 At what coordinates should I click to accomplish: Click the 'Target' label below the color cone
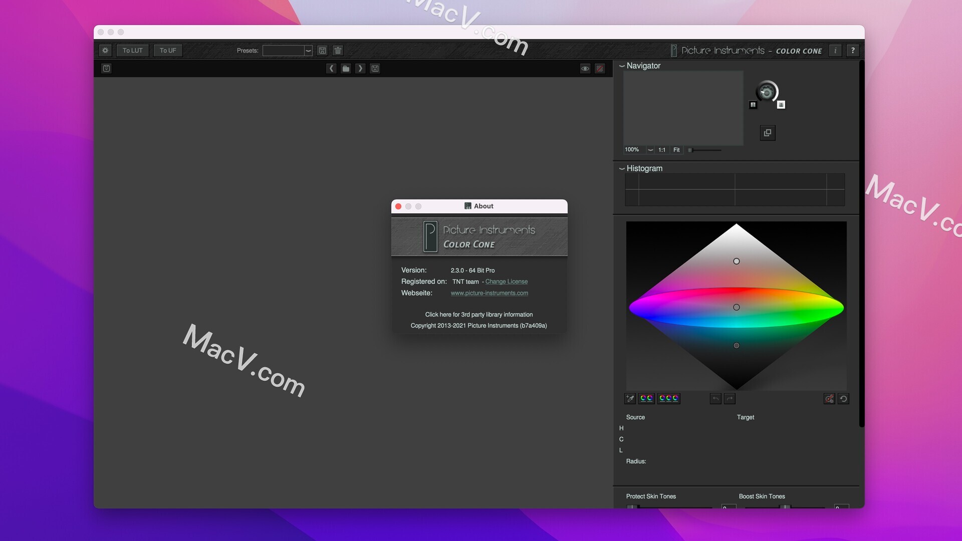click(746, 417)
